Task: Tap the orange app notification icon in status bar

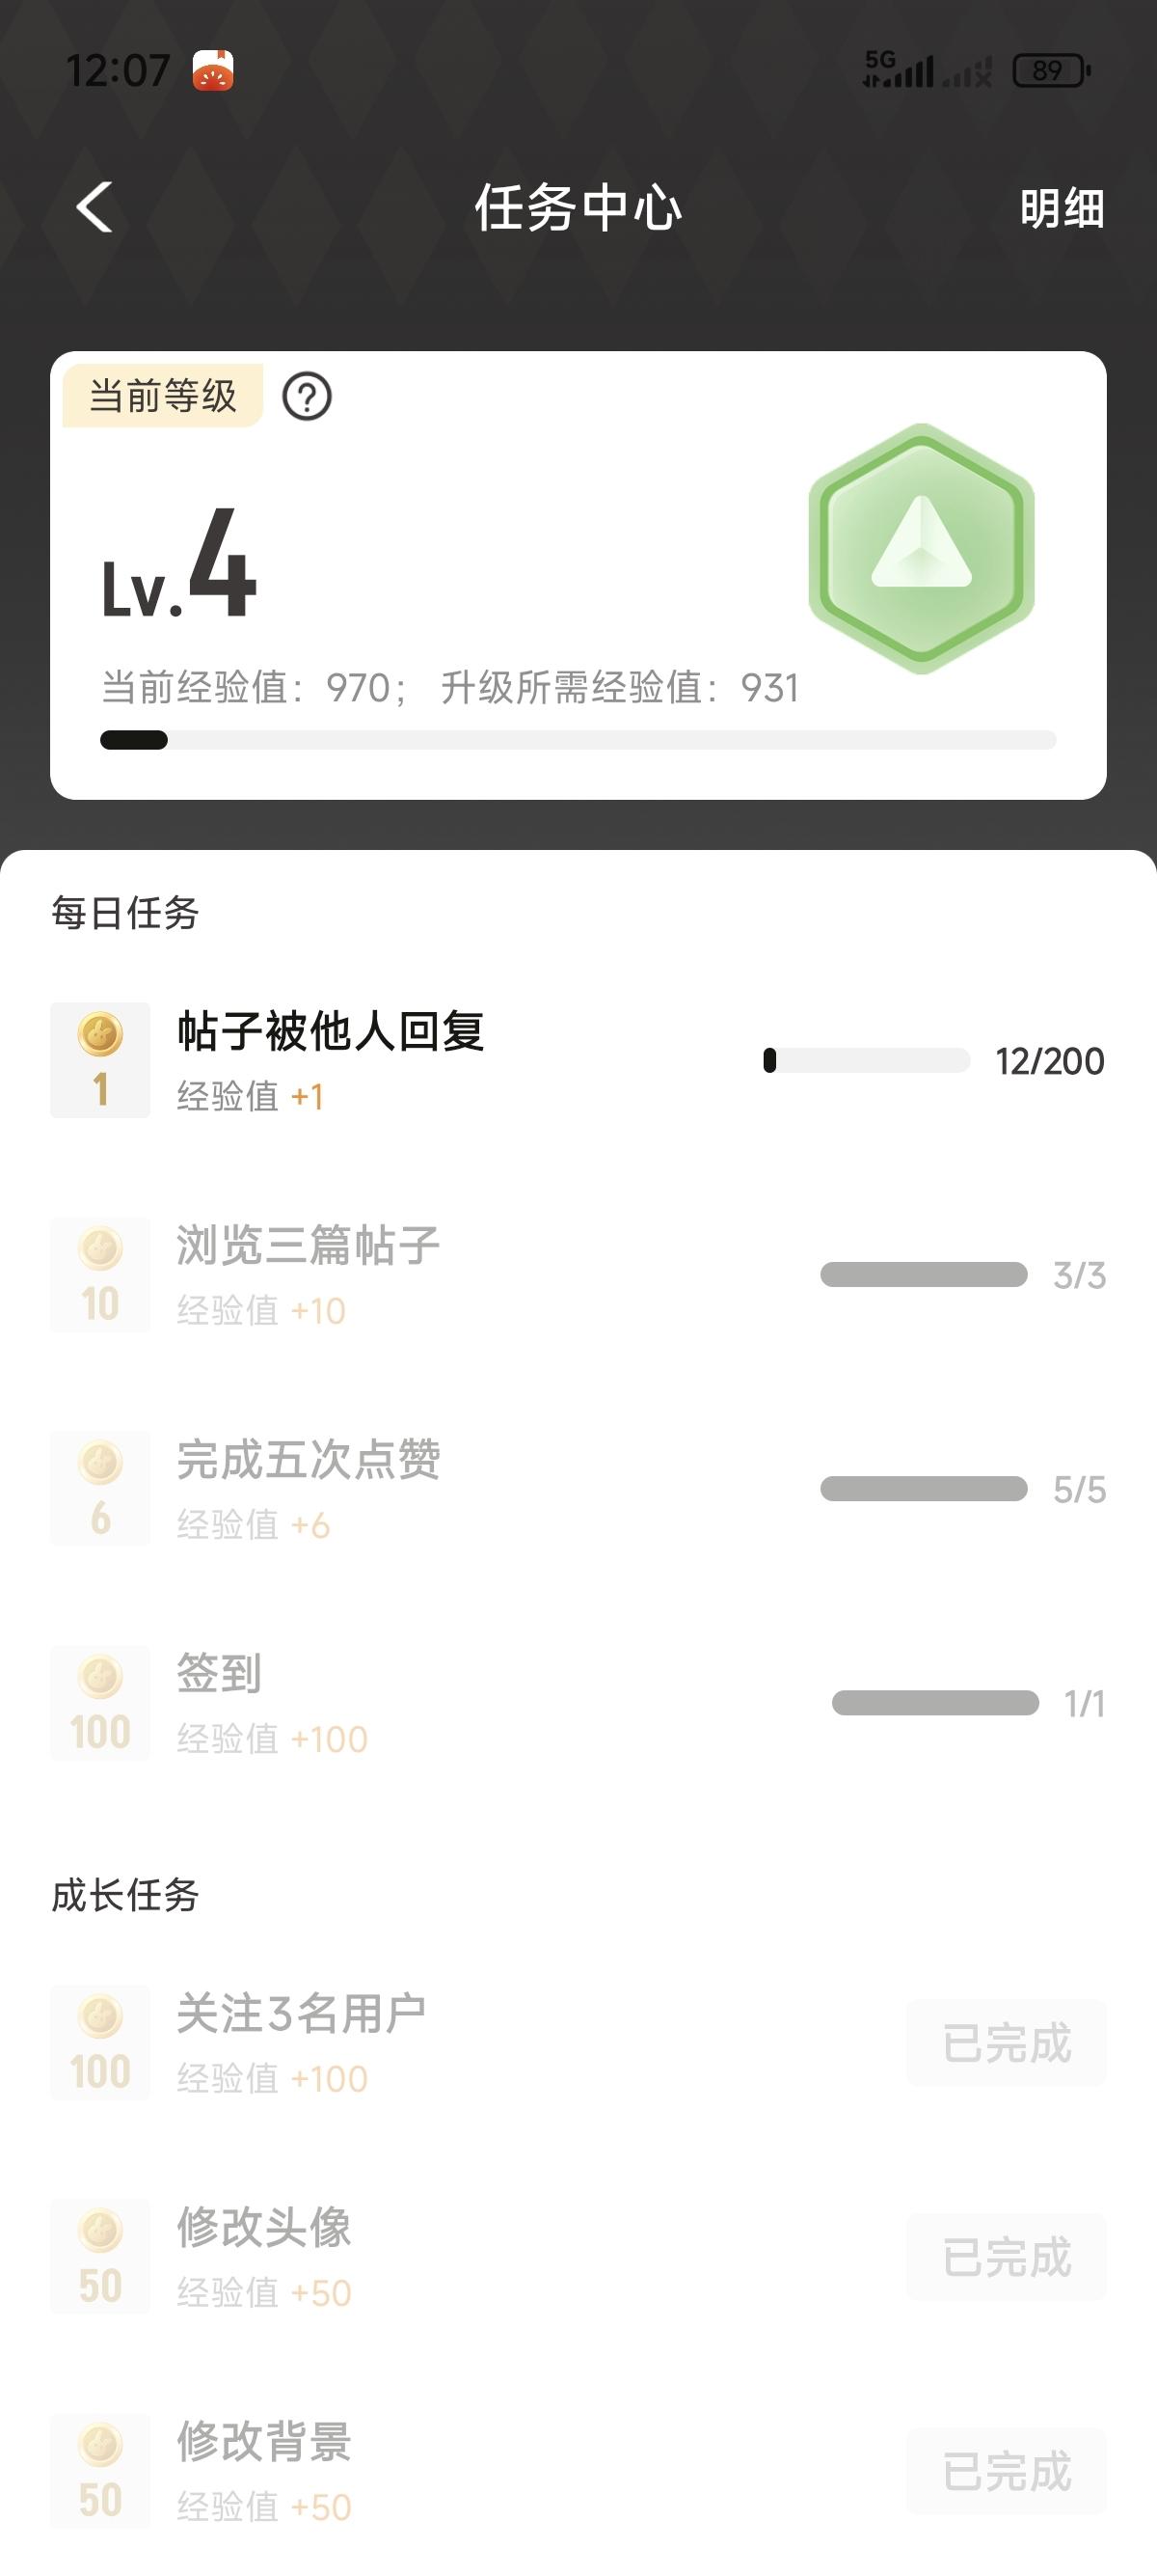Action: coord(213,71)
